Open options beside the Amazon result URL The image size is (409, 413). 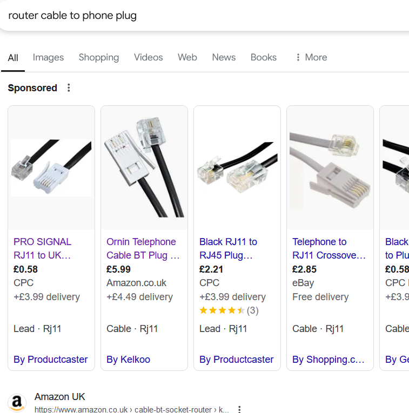pos(239,410)
